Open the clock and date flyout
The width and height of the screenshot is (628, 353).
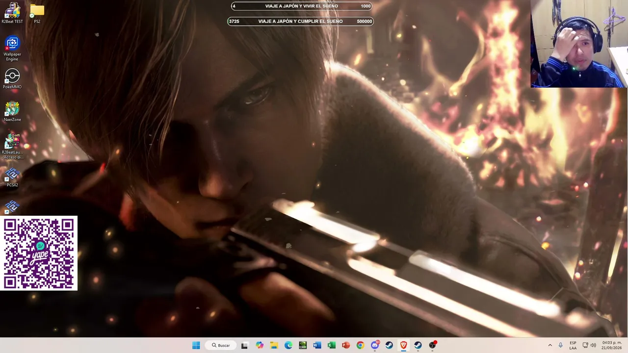coord(612,345)
